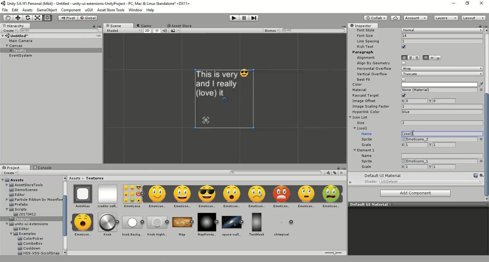Open the Shaded draw mode dropdown

[123, 30]
